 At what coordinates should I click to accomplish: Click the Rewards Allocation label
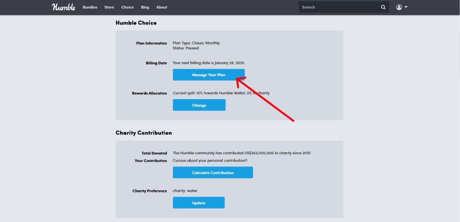(149, 93)
